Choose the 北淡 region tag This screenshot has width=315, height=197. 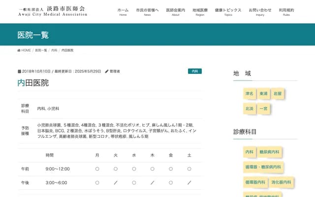(x=250, y=108)
